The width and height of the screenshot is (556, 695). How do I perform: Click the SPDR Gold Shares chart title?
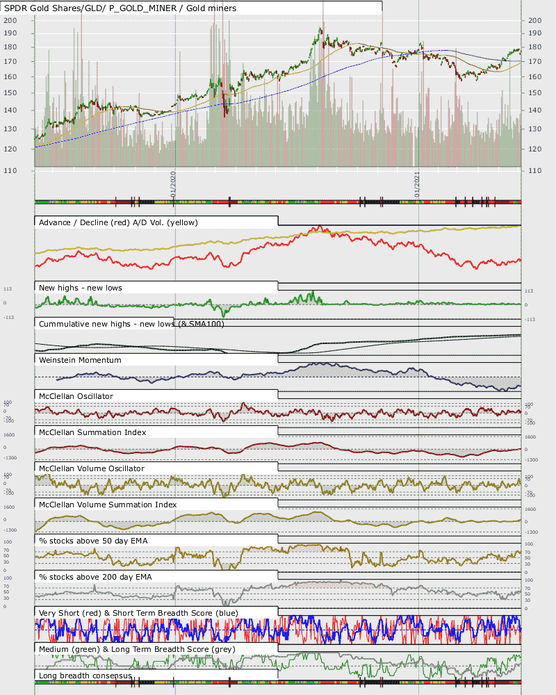[120, 8]
